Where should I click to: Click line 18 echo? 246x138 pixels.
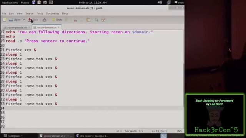[x=10, y=36]
